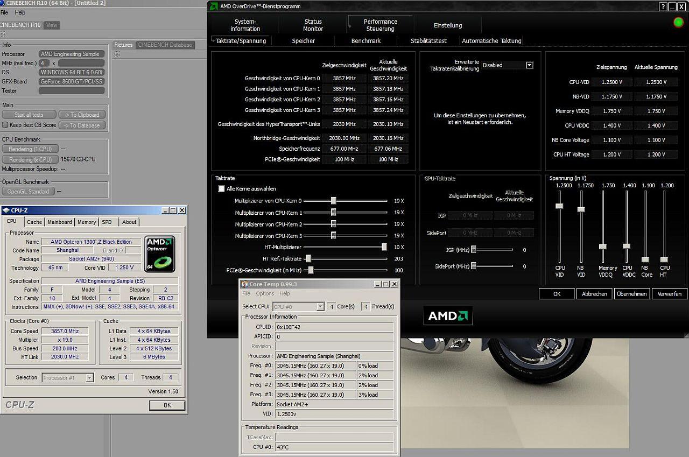Click the CPU-VID Zielspannung 1.2500 V field
689x457 pixels.
(x=611, y=82)
